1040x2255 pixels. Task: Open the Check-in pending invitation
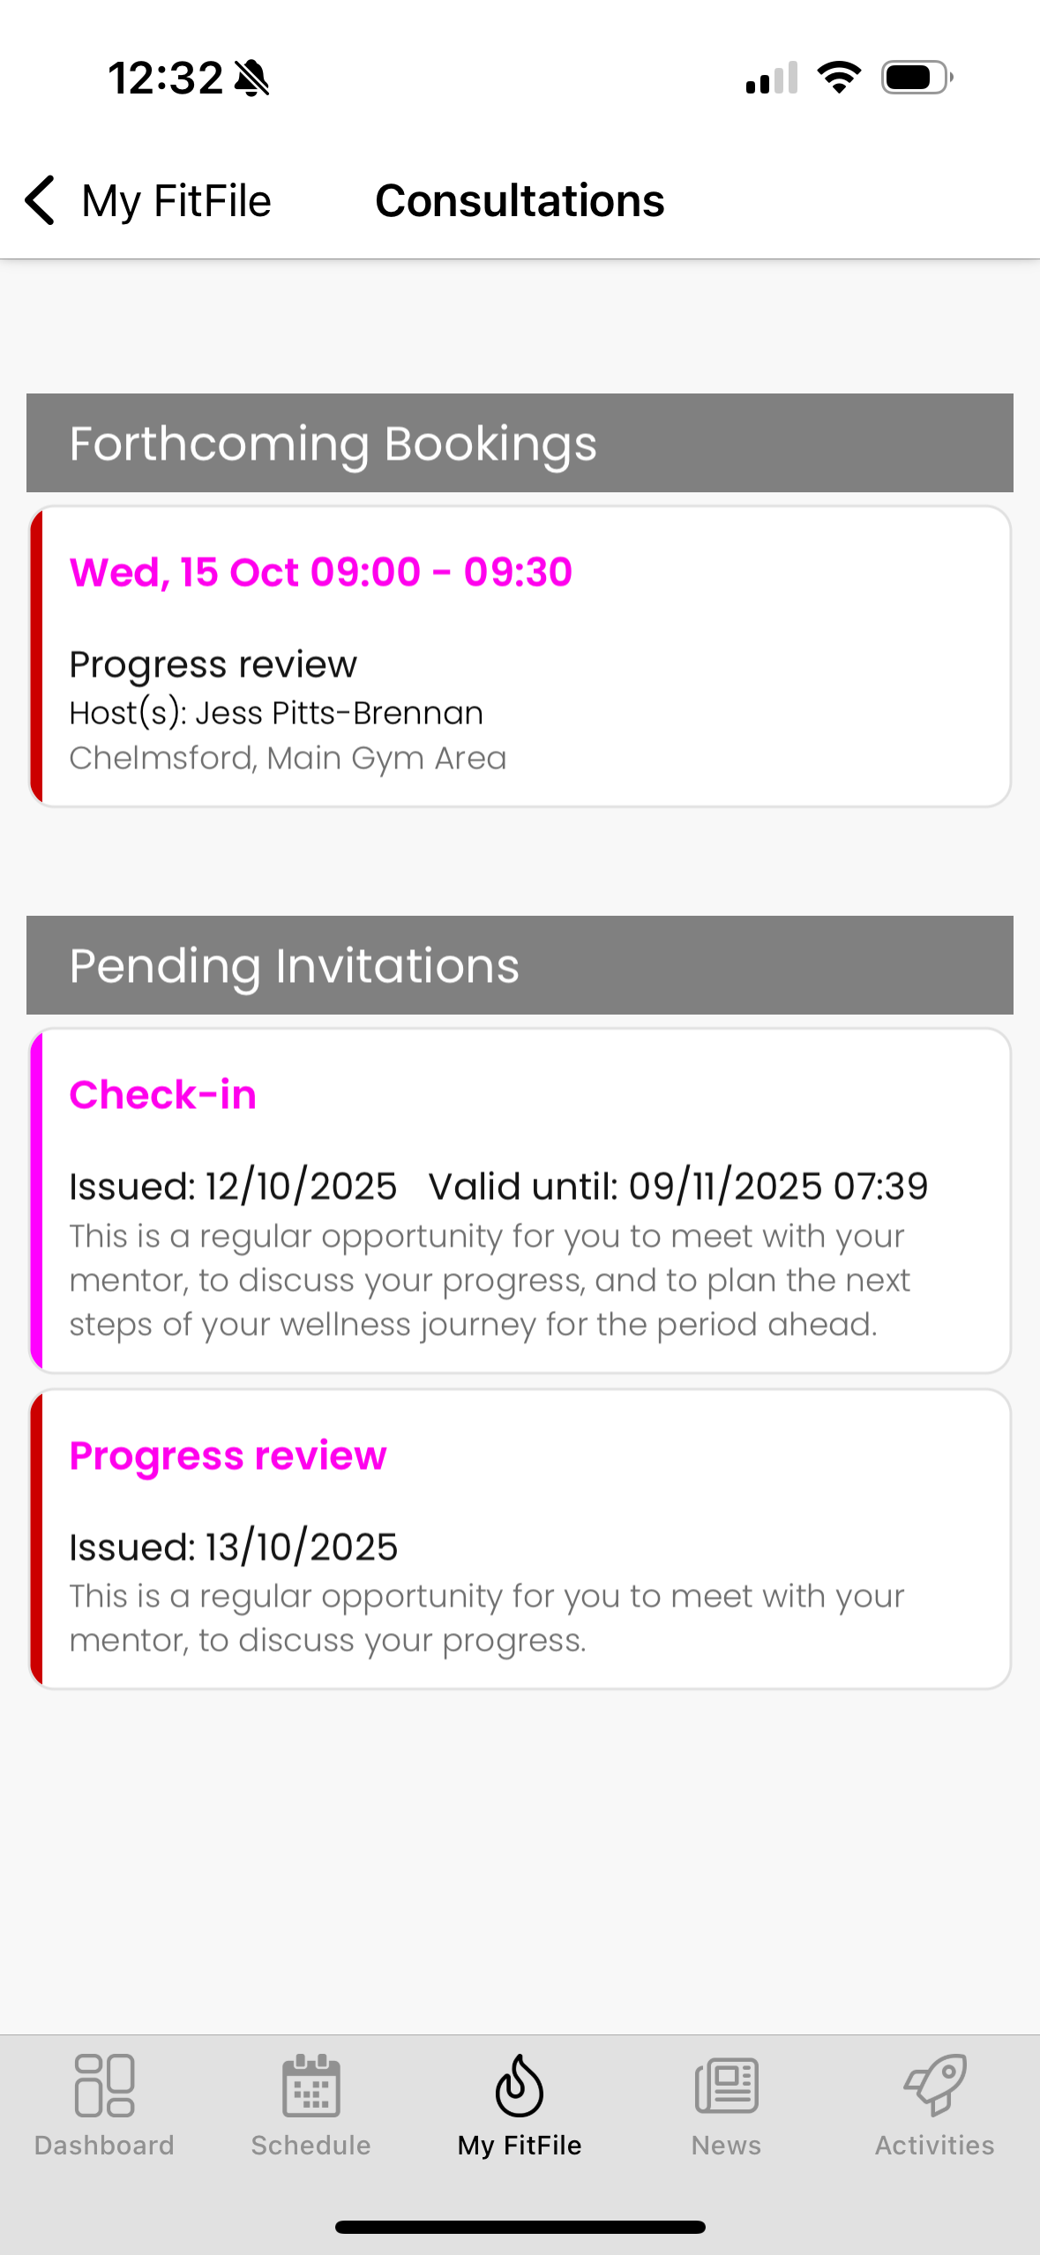[x=520, y=1200]
